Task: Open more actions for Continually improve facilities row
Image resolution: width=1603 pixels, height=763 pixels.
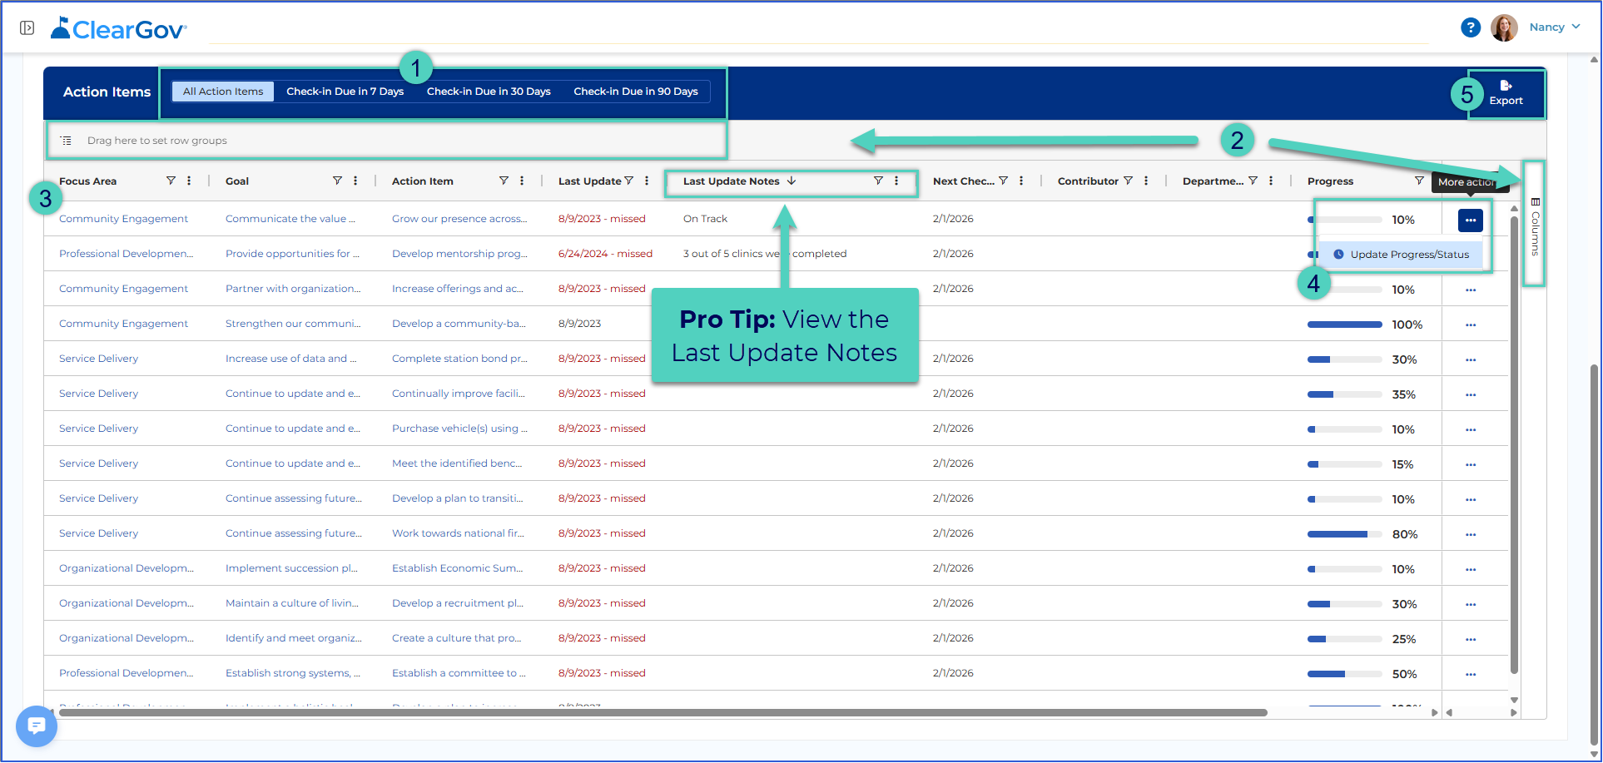Action: 1471,395
